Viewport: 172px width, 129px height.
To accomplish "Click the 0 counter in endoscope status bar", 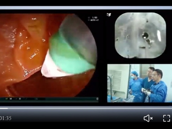I will pos(97,99).
